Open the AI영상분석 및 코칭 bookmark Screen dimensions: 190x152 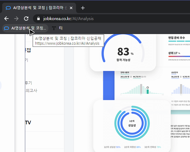(x=25, y=28)
